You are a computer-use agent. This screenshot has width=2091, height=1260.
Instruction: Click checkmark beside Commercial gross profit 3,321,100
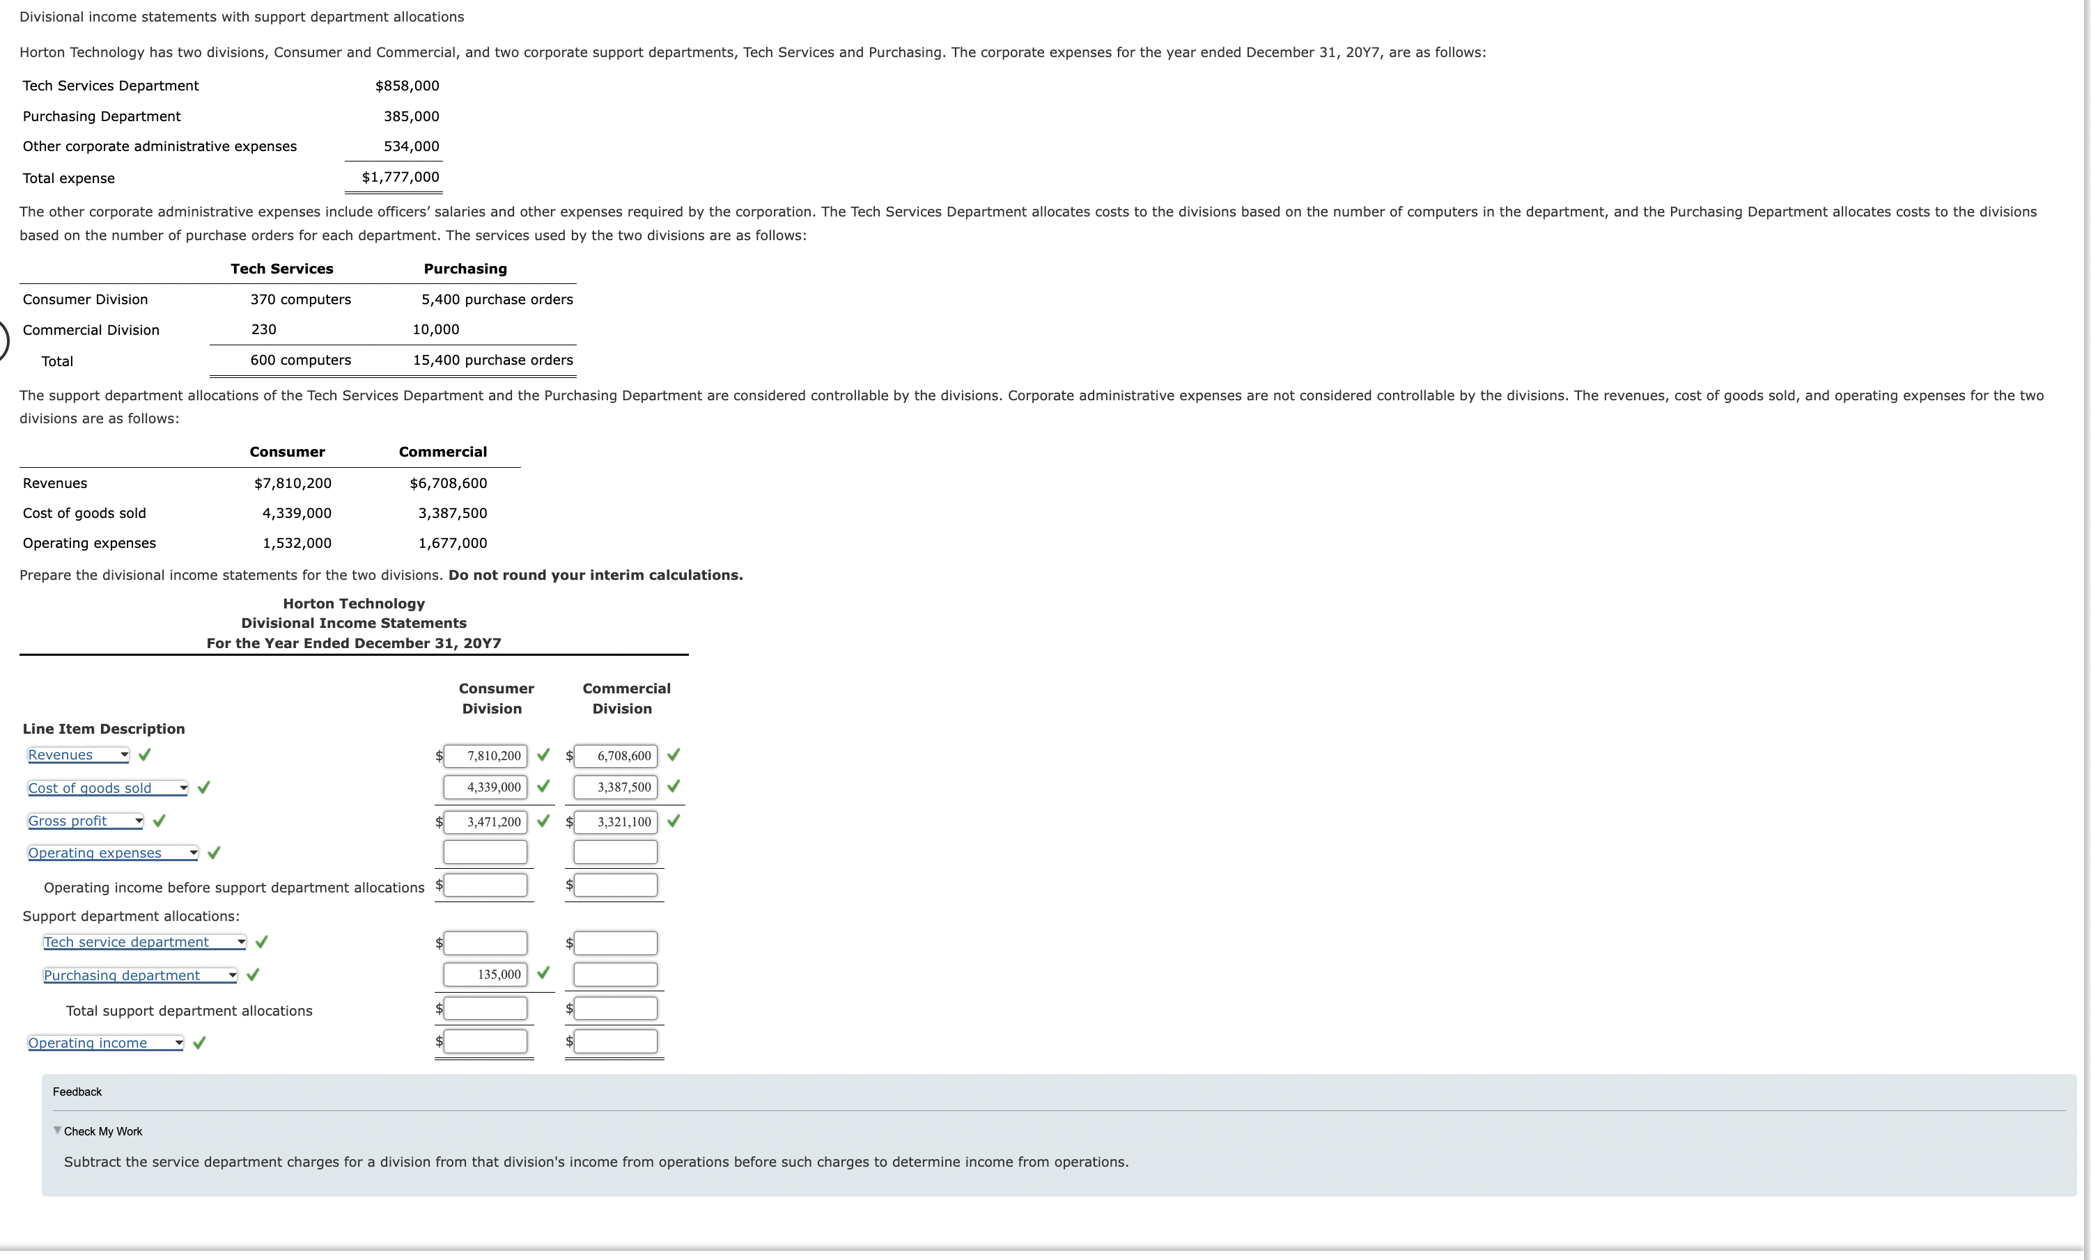[x=674, y=821]
